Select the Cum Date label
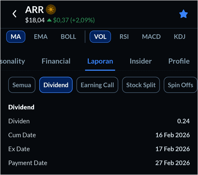198x175 pixels. (22, 135)
